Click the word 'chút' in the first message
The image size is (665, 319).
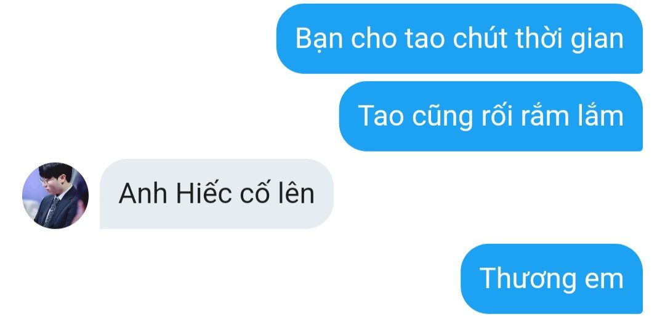pos(480,39)
